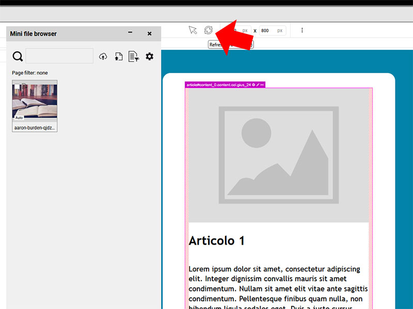The image size is (413, 309).
Task: Click the file browser search field
Action: [59, 56]
